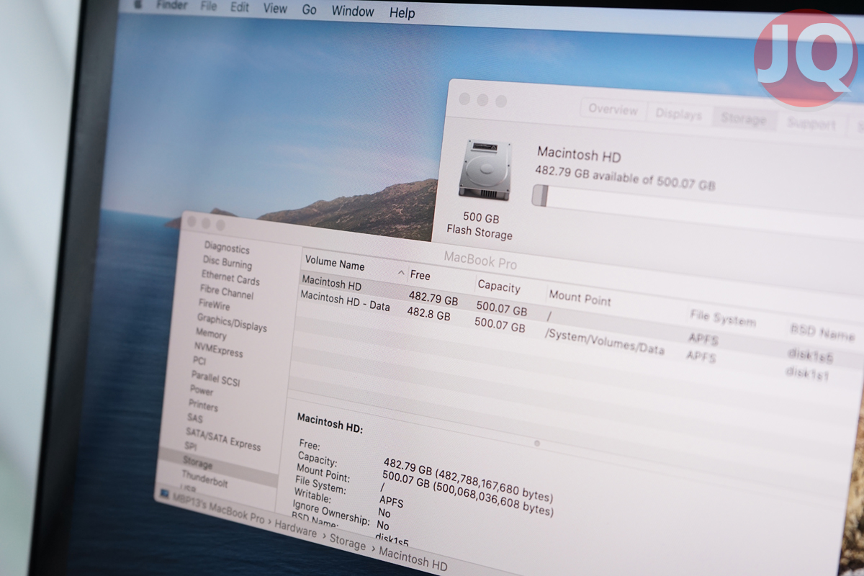Open the Go menu
The width and height of the screenshot is (864, 576).
tap(310, 9)
